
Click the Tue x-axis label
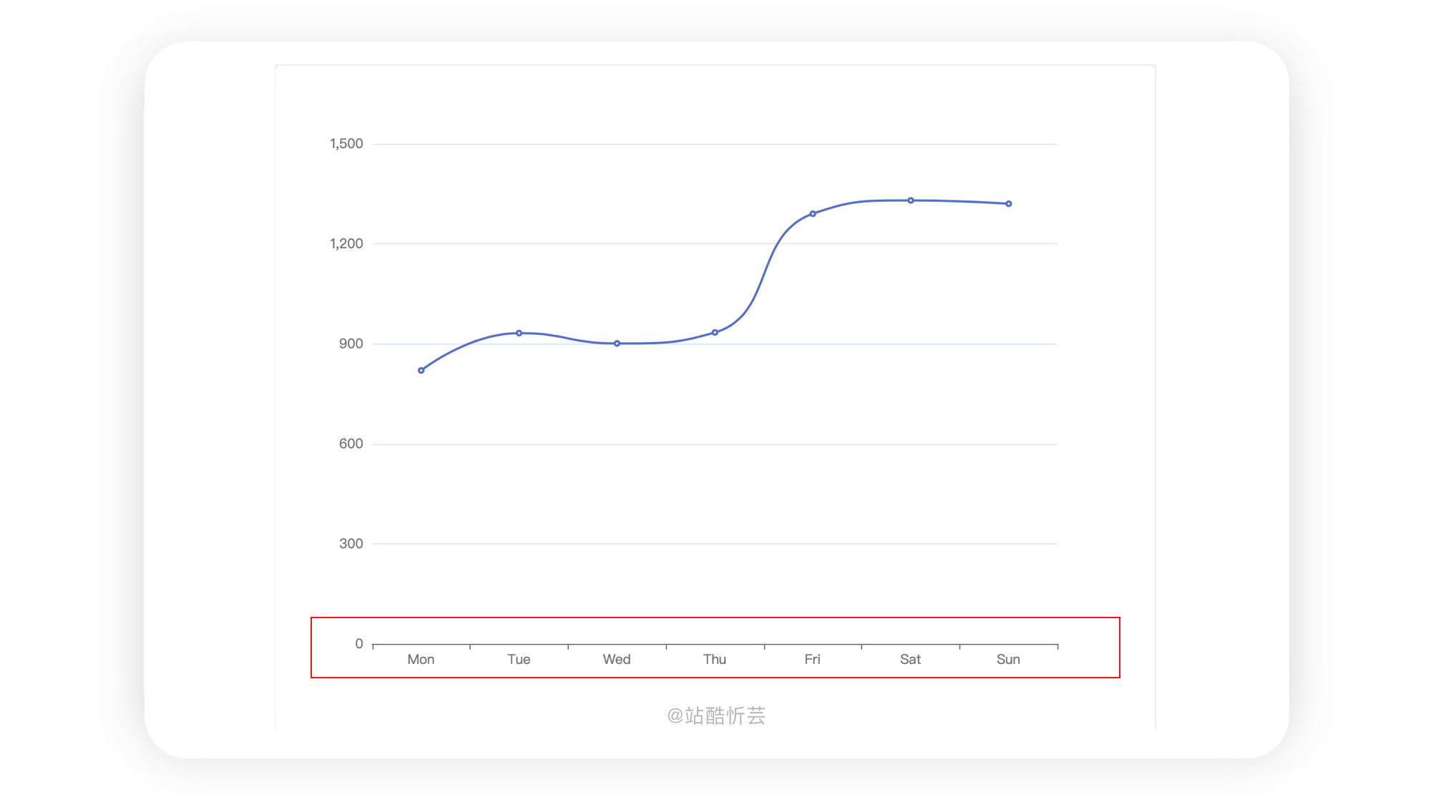pyautogui.click(x=519, y=659)
